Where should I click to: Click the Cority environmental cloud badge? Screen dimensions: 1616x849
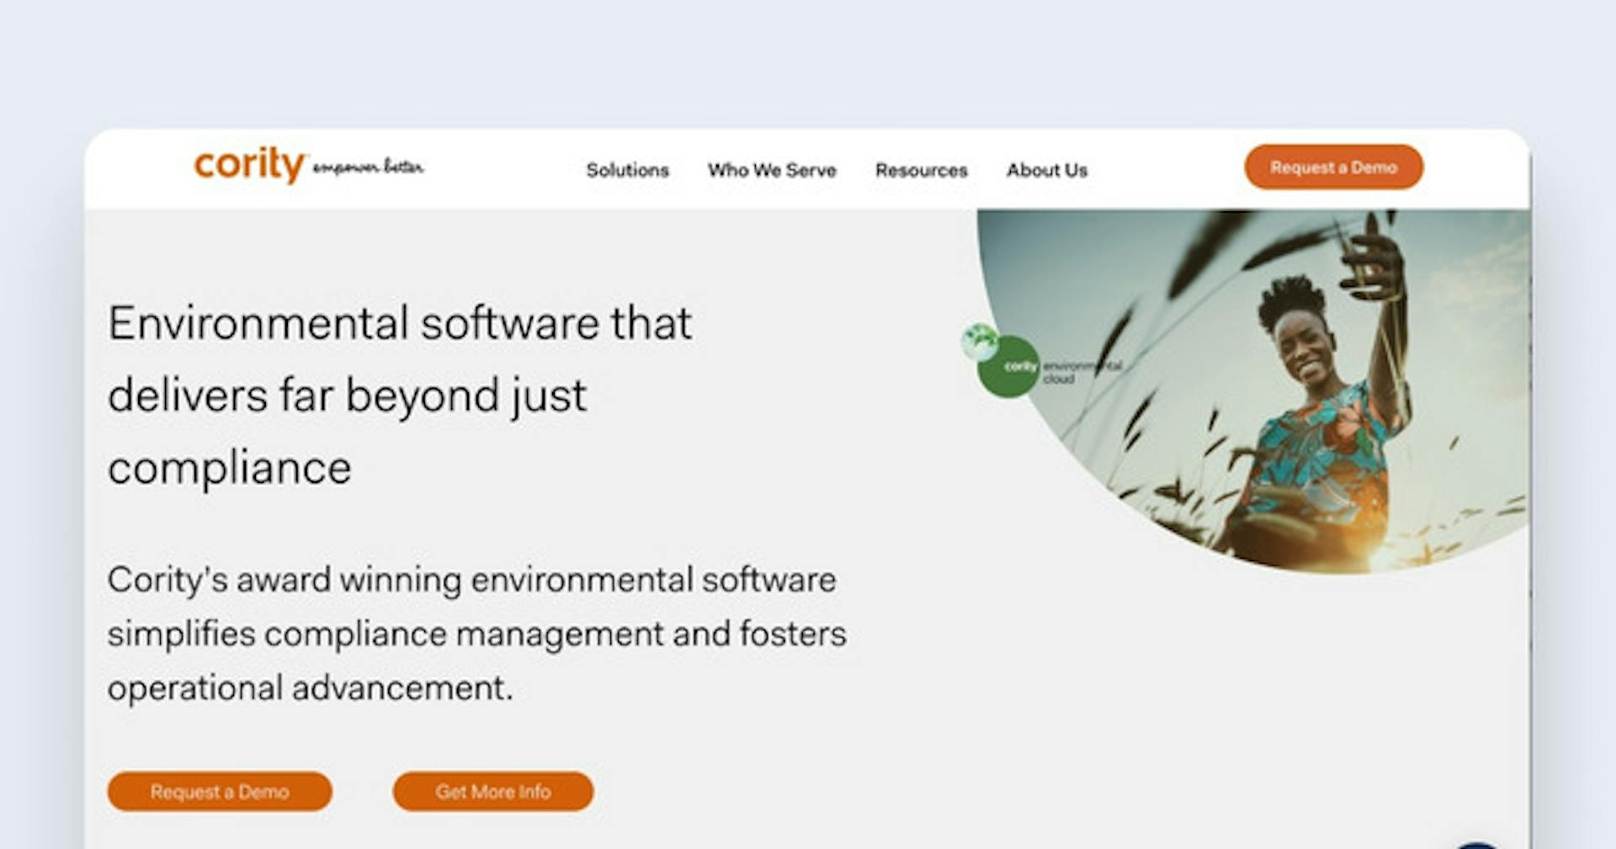tap(1041, 363)
